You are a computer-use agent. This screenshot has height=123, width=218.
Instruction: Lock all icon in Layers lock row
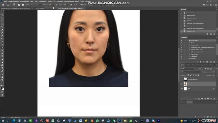198,75
